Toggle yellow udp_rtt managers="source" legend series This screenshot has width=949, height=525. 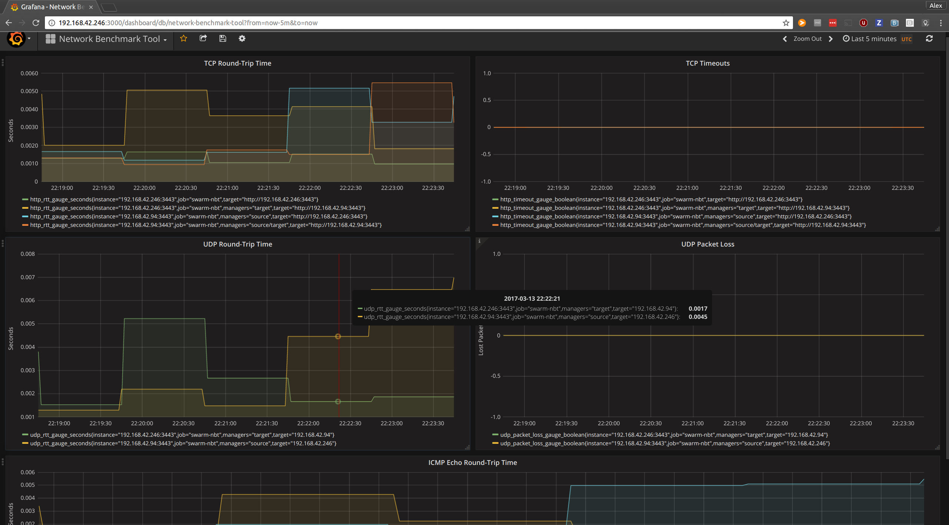(x=183, y=443)
